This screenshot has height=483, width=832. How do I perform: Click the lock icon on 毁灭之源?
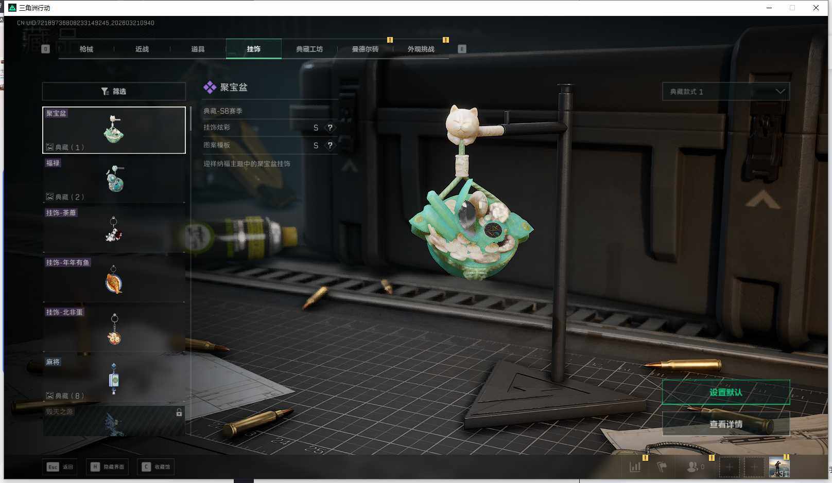click(179, 413)
